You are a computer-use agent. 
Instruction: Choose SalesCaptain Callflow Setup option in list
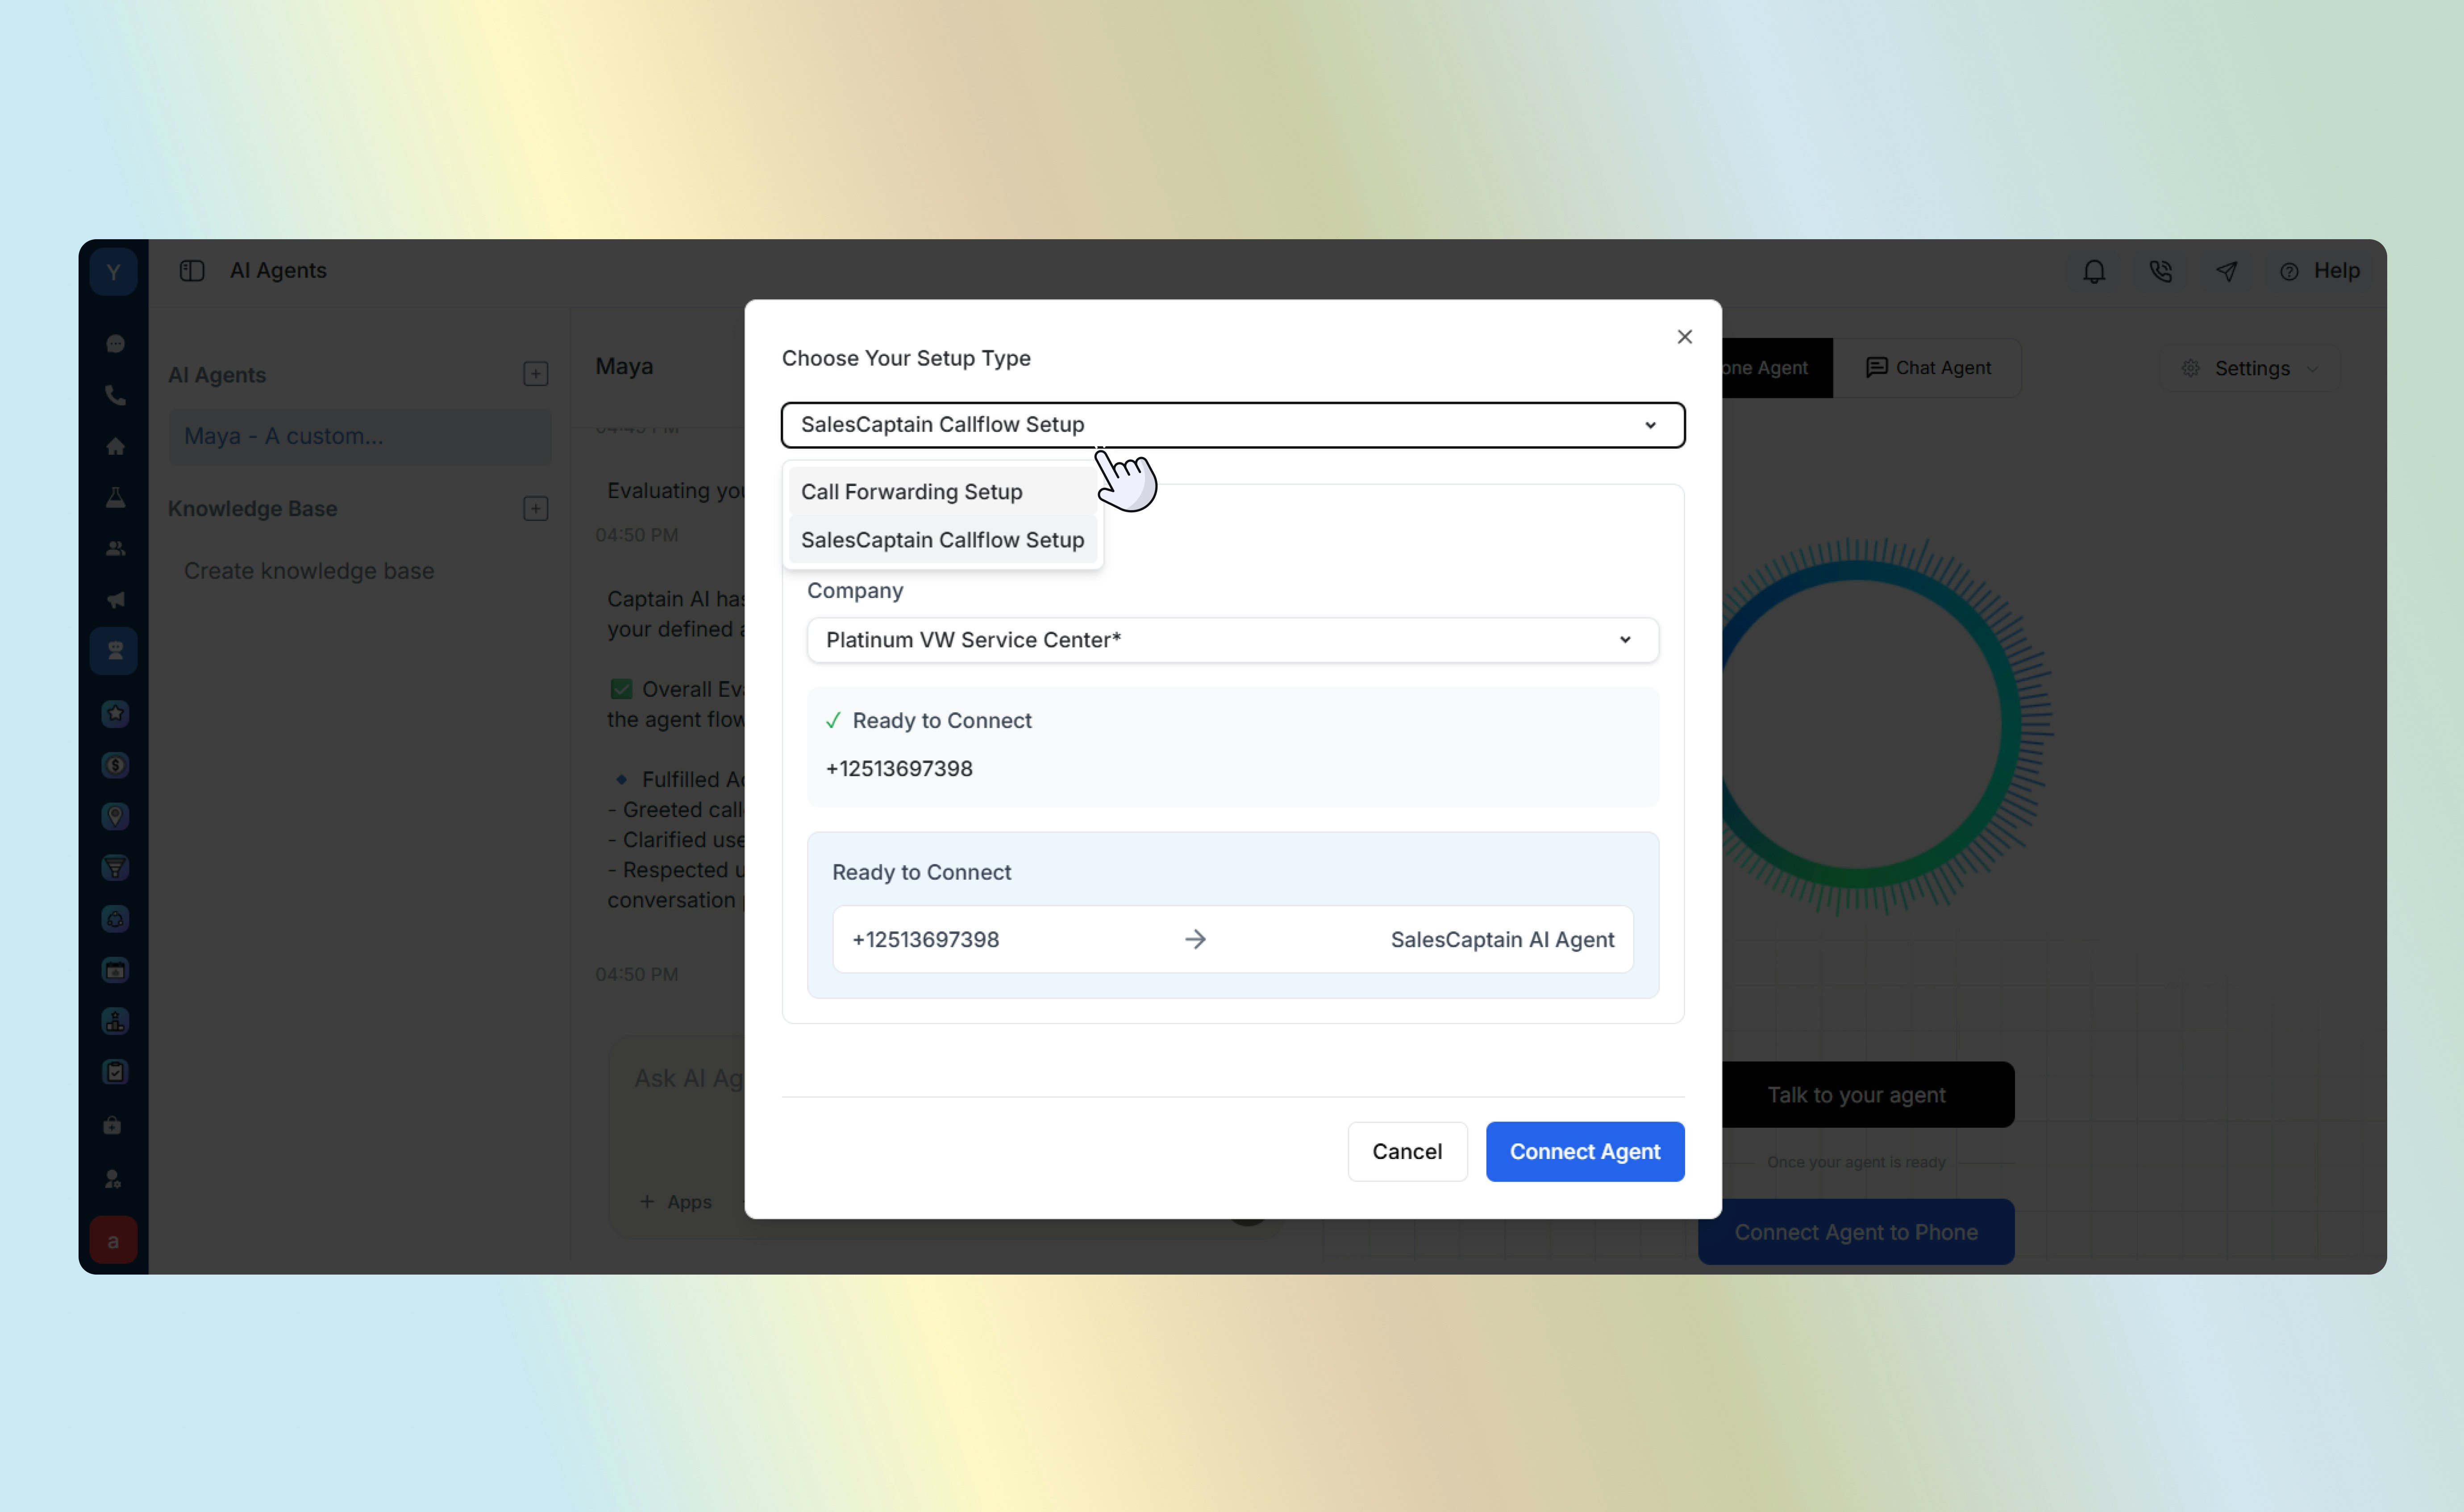[x=942, y=540]
